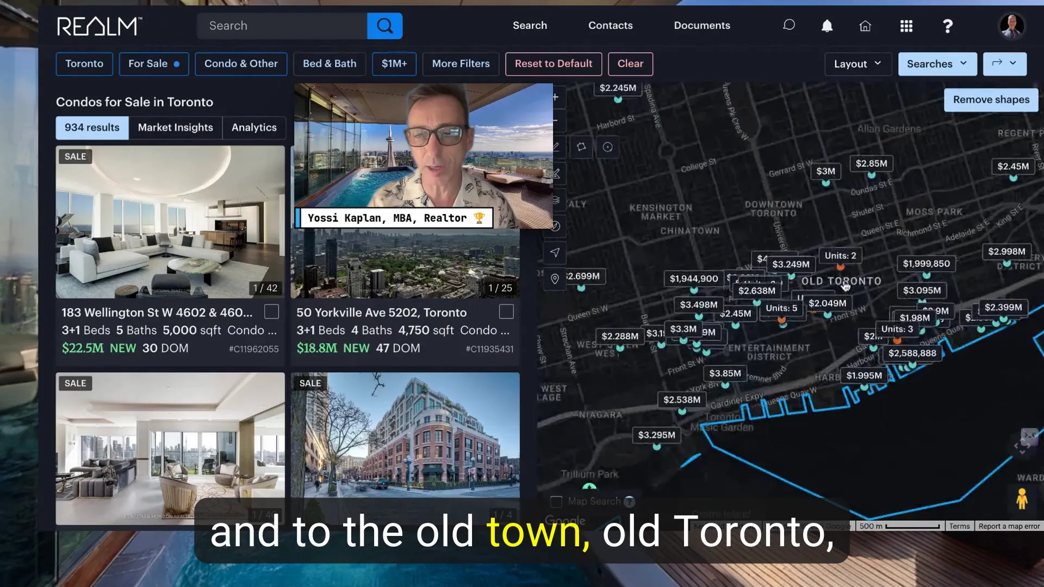Viewport: 1044px width, 587px height.
Task: Tick checkbox for 183 Wellington St W listing
Action: click(271, 311)
